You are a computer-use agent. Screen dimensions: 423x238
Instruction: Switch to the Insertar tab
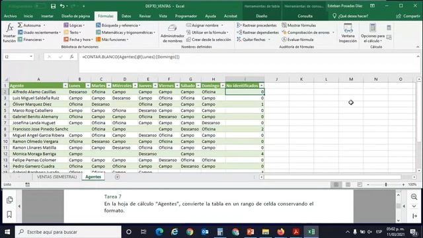click(x=47, y=16)
